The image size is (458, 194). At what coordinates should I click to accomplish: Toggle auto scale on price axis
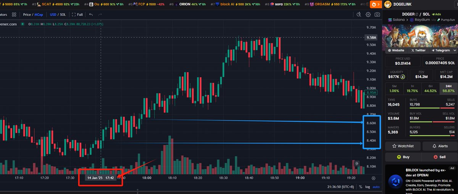click(376, 187)
